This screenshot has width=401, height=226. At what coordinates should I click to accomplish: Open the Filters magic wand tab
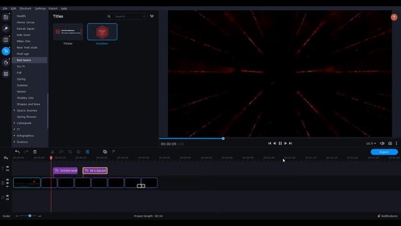6,28
